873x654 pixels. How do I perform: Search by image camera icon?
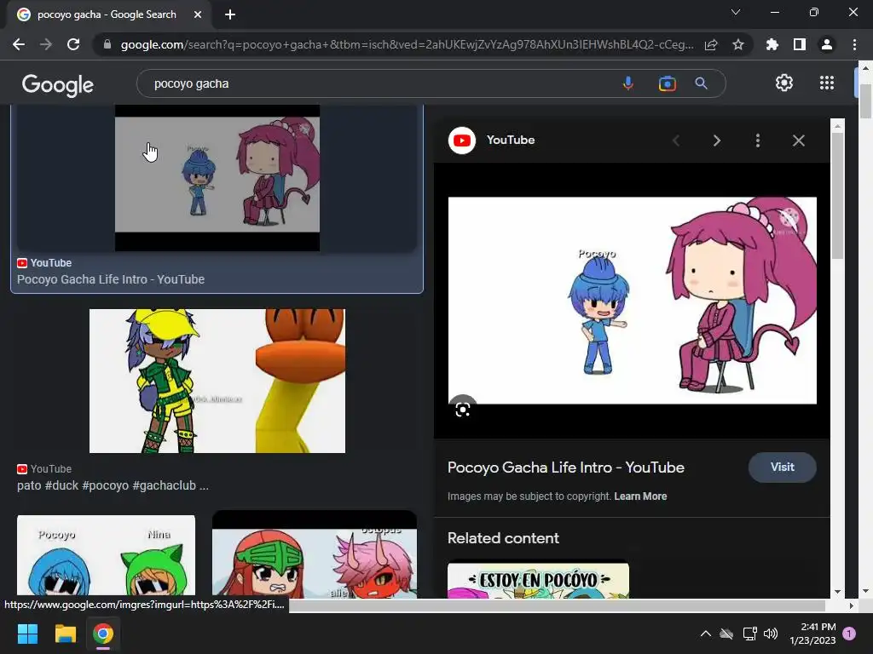point(667,83)
